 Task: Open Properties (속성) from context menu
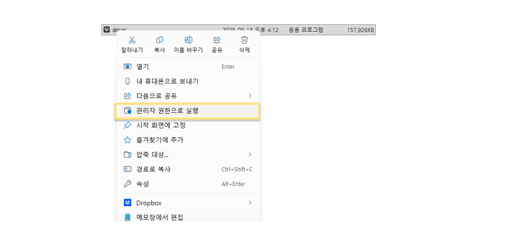tap(143, 184)
